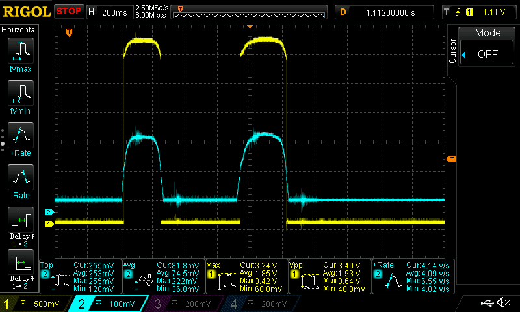Select Delay falling 1→2 measurement
The height and width of the screenshot is (312, 520).
click(21, 261)
